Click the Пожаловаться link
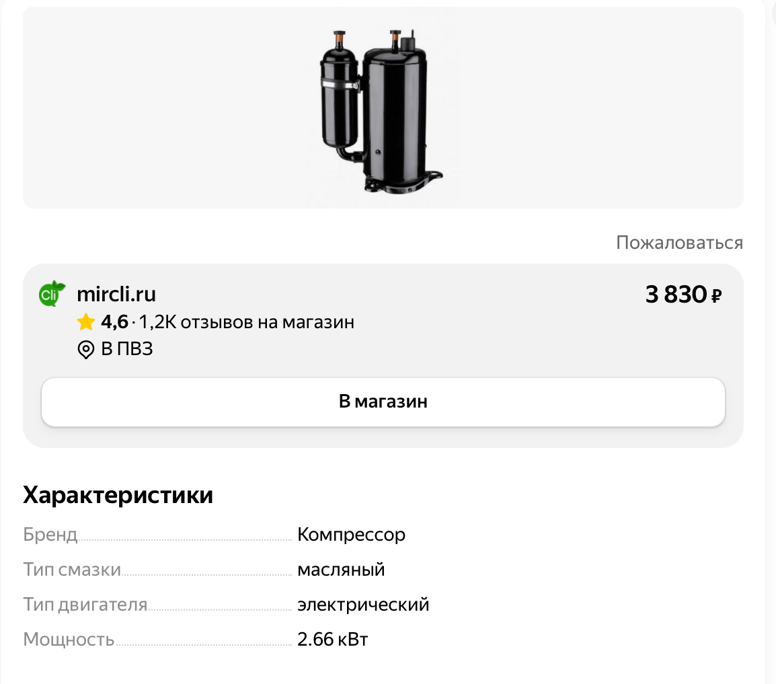776x684 pixels. [x=679, y=243]
